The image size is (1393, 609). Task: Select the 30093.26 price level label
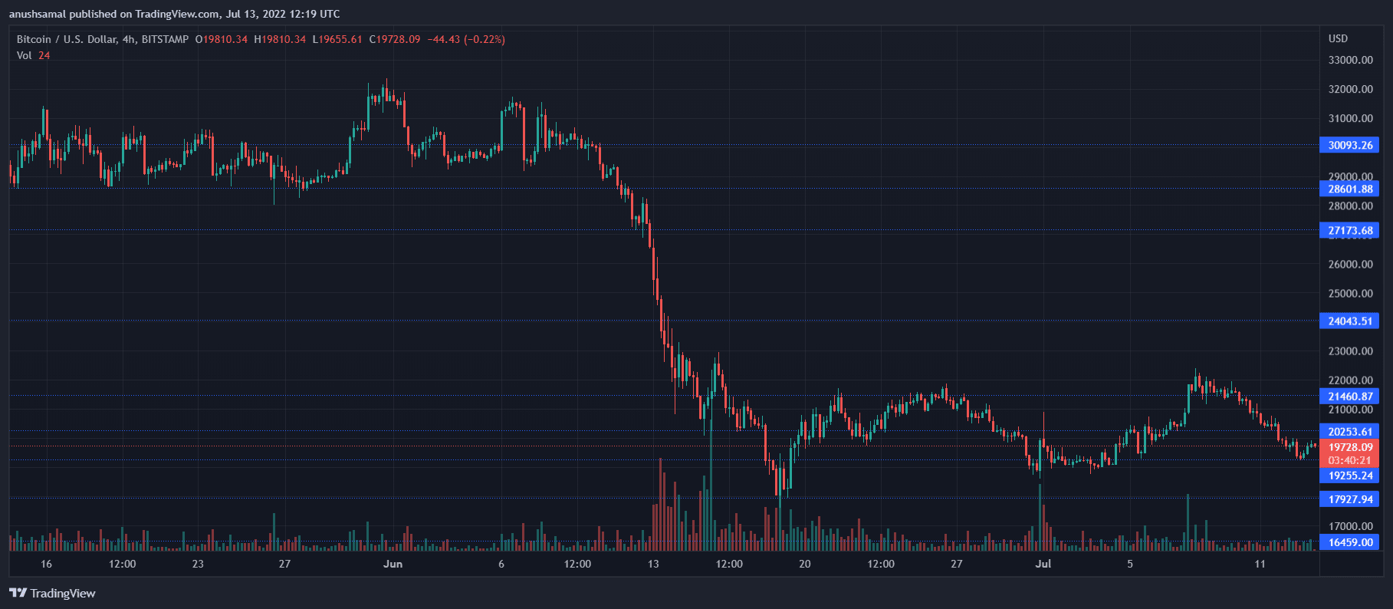click(1349, 145)
